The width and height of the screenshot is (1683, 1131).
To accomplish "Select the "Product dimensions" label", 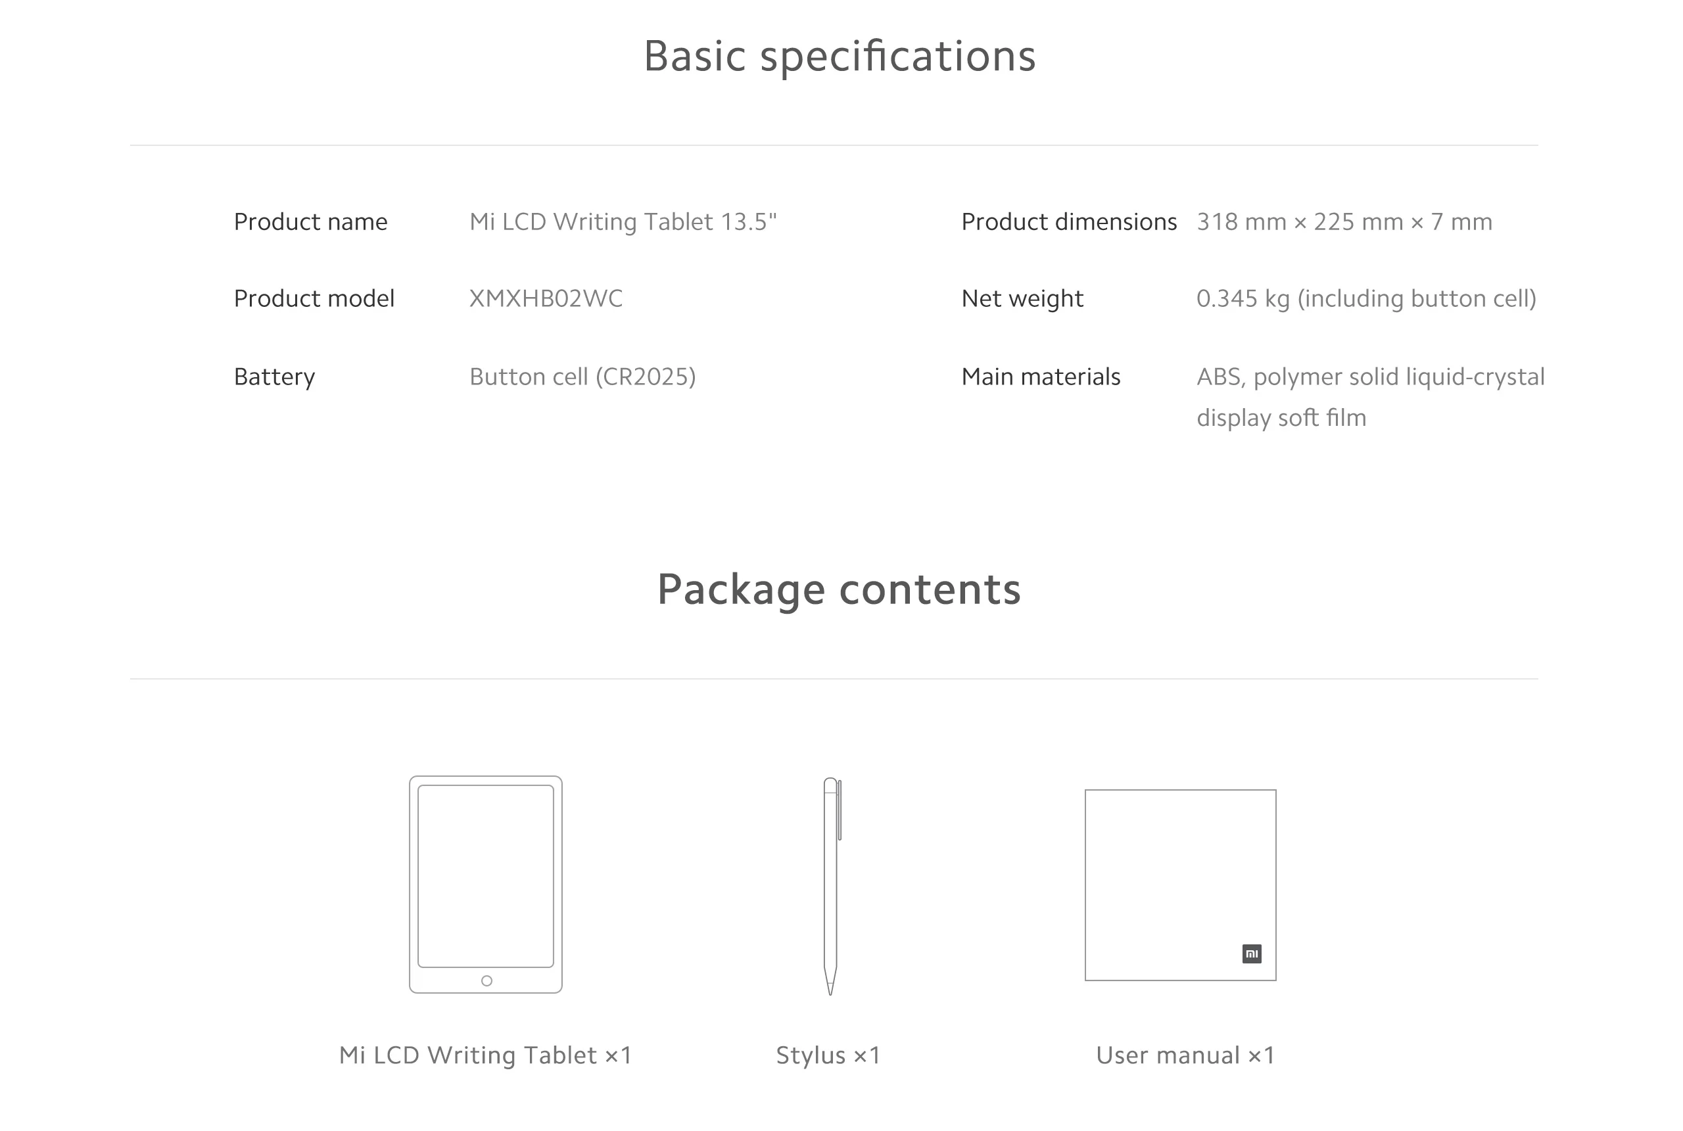I will pos(1068,222).
